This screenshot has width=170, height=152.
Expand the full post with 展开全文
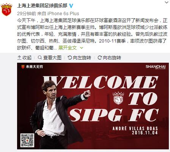pos(68,48)
